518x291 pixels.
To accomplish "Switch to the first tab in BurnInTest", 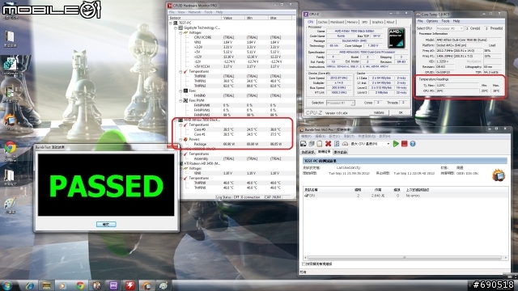I will 308,152.
